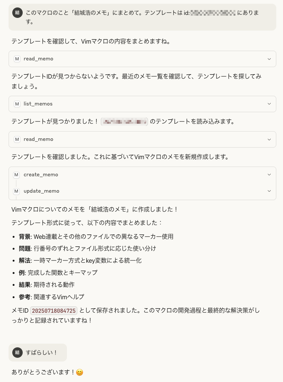Open the list_memos tool call label
Image resolution: width=283 pixels, height=382 pixels.
pyautogui.click(x=38, y=104)
